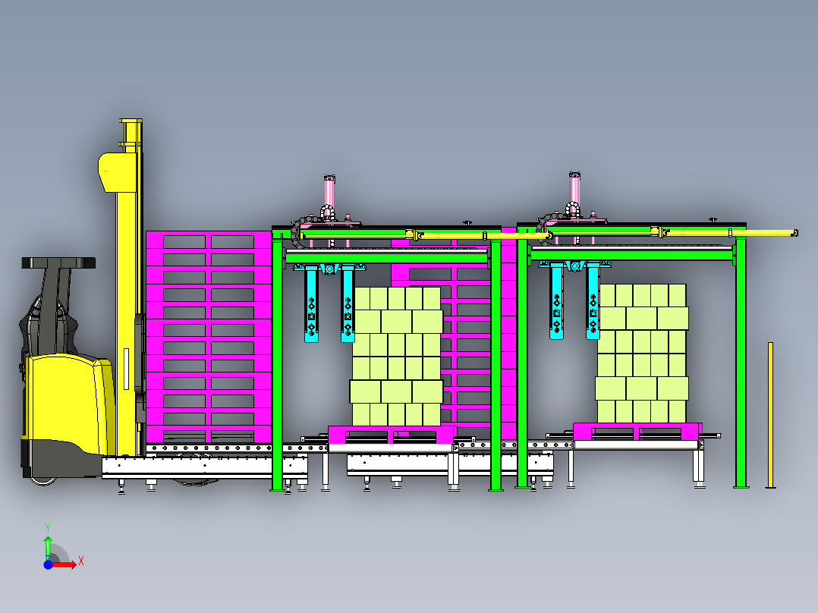Select the magenta pallet stack beside the forklift

pyautogui.click(x=209, y=337)
